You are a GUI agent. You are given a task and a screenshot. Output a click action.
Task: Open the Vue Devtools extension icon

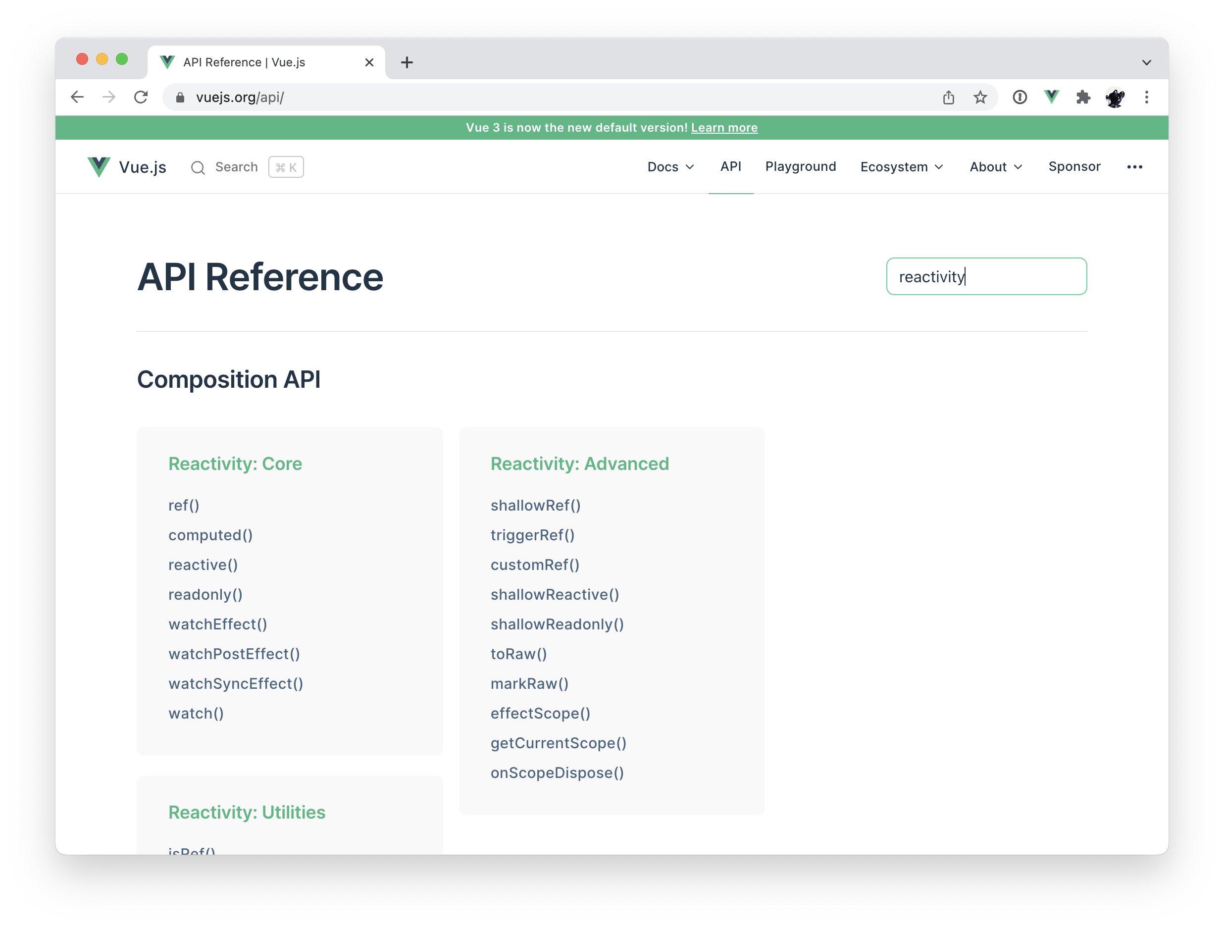click(x=1051, y=97)
